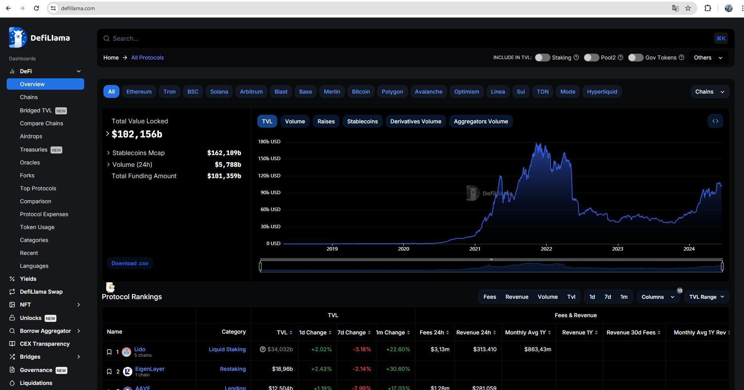Switch chart to Volume tab
Viewport: 744px width, 390px height.
[x=295, y=121]
